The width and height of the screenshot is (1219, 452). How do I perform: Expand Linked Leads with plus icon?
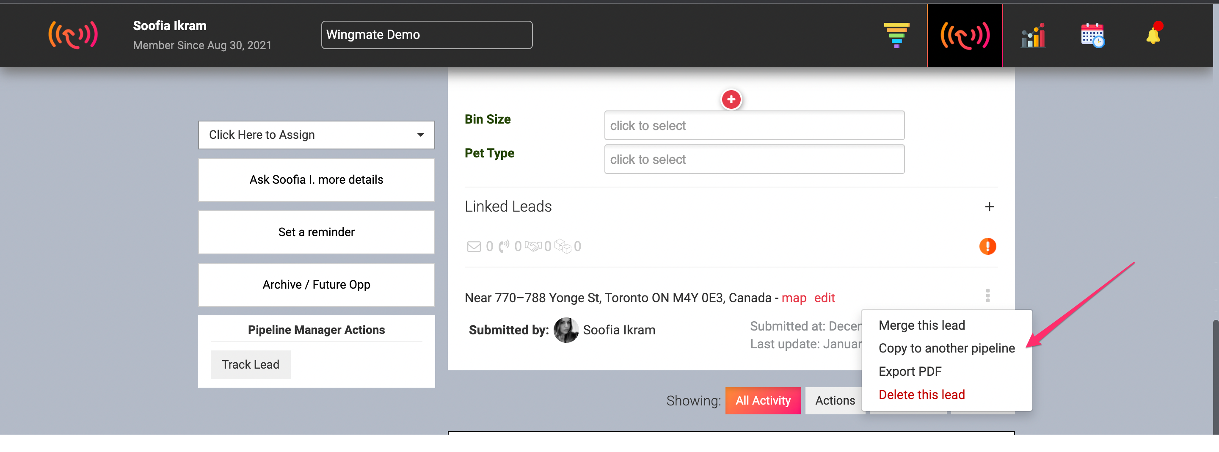pos(989,207)
